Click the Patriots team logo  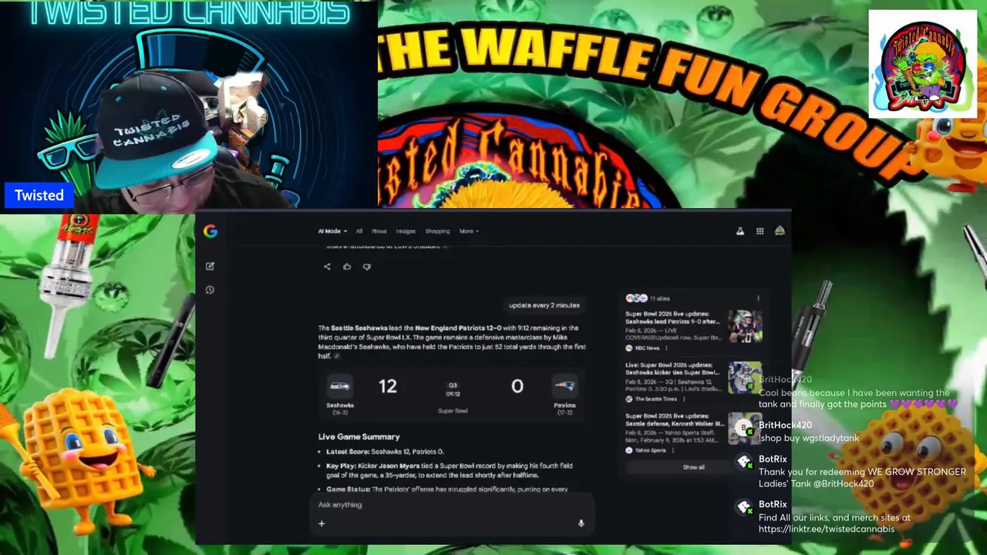click(x=564, y=386)
